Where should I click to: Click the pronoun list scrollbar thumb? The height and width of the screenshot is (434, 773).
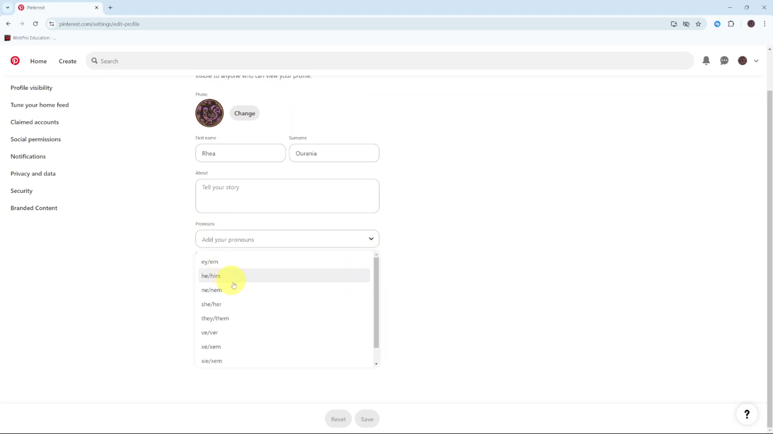(376, 302)
